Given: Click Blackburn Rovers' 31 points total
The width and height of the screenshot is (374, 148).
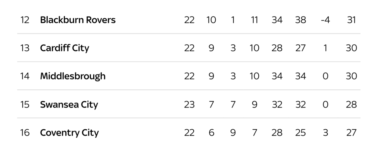Looking at the screenshot, I should [x=351, y=20].
